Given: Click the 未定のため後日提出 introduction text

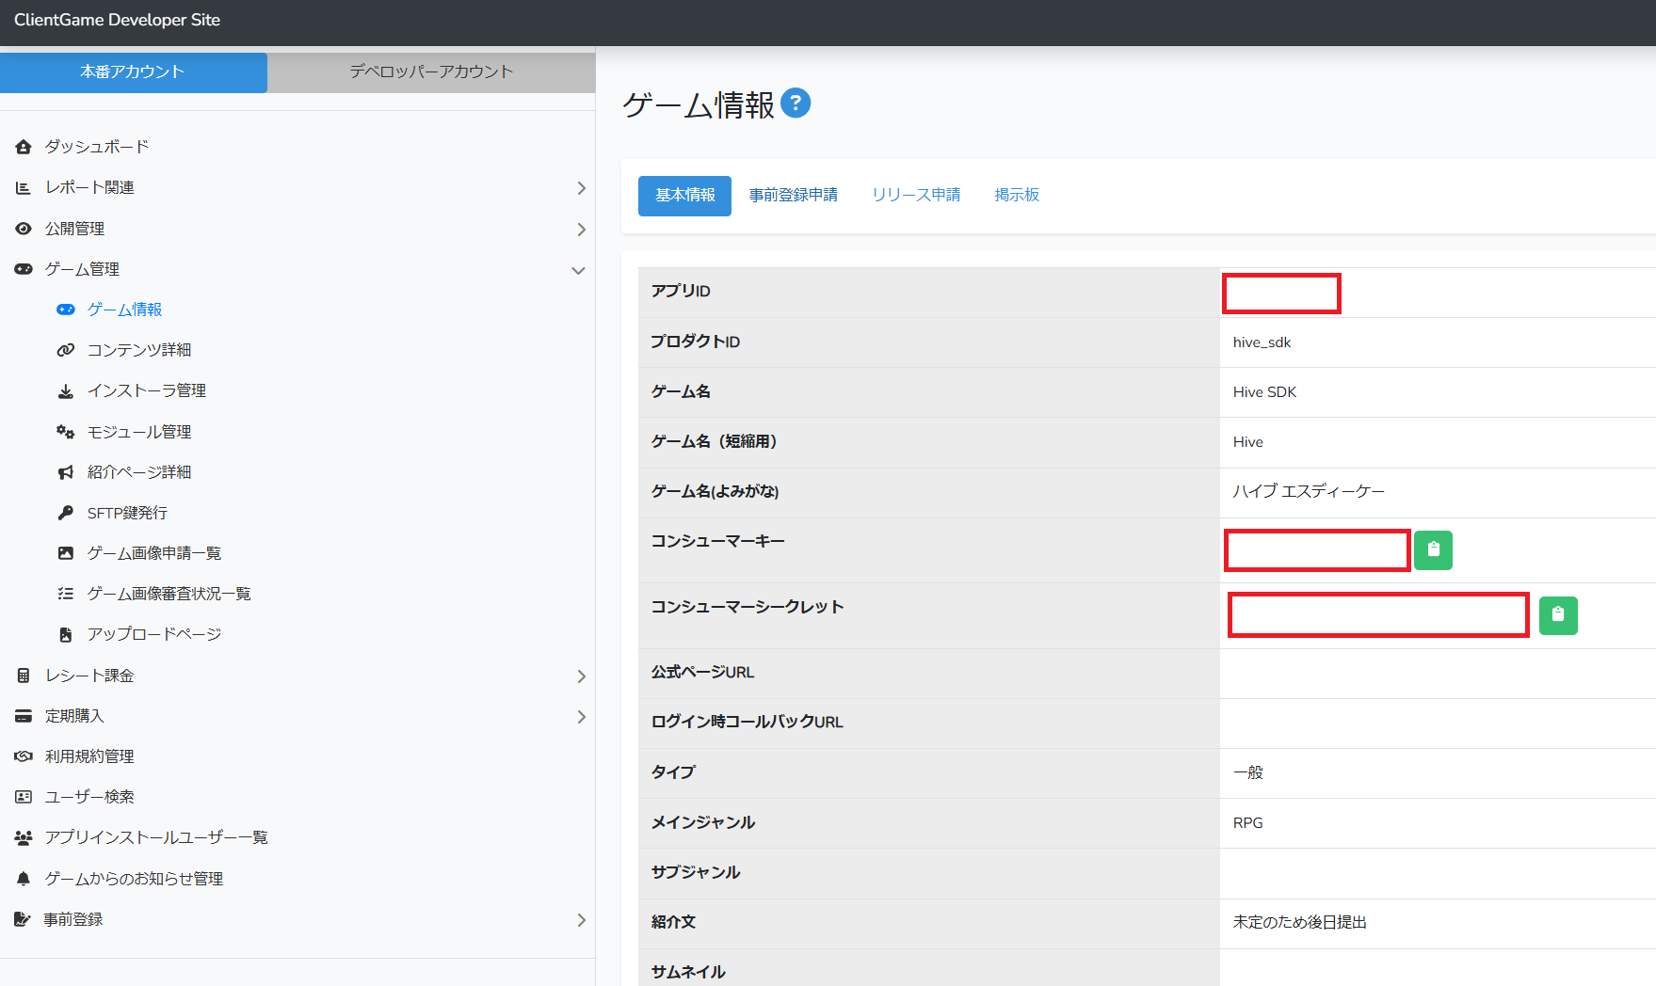Looking at the screenshot, I should (1299, 922).
